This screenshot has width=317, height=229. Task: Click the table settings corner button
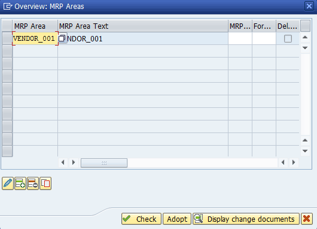[x=305, y=26]
